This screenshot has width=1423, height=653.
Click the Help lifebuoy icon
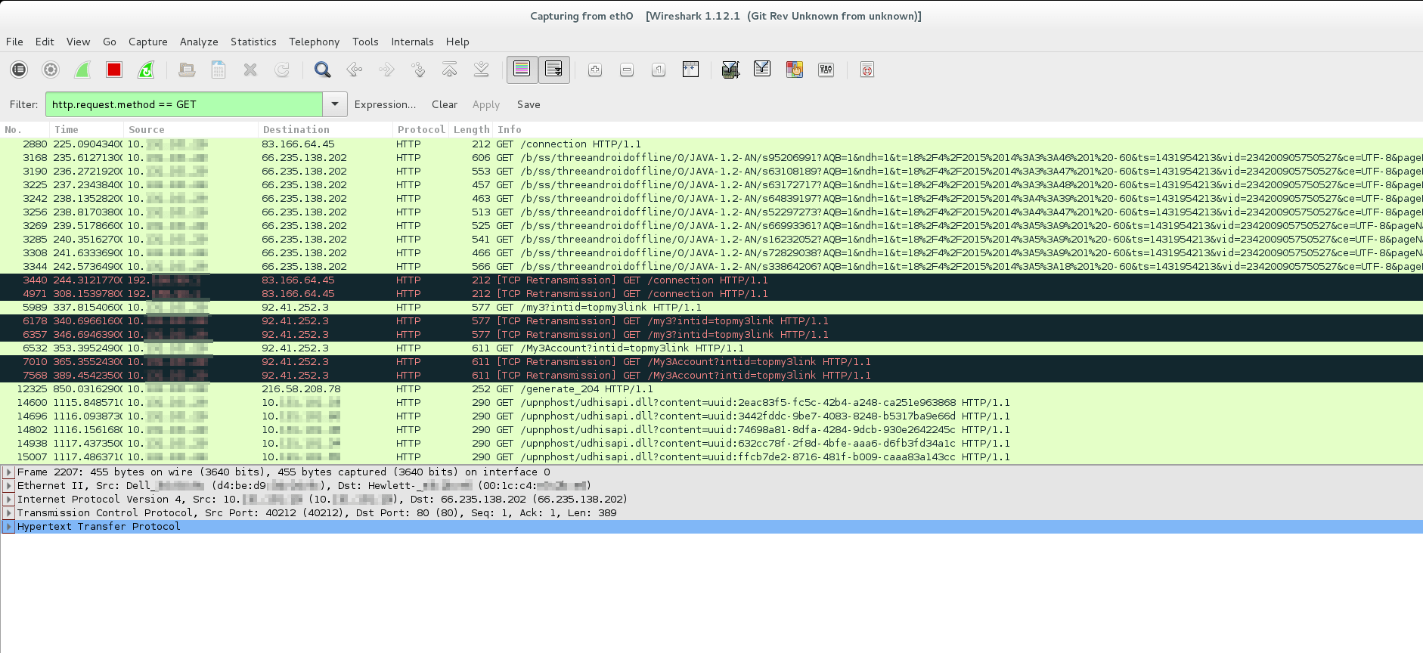pyautogui.click(x=867, y=70)
